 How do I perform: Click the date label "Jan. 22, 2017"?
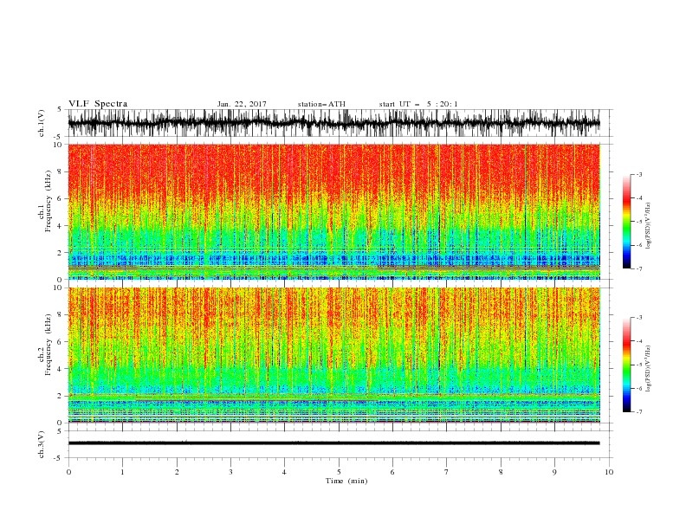242,104
